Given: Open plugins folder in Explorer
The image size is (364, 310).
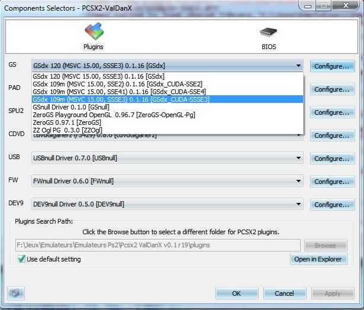Looking at the screenshot, I should pyautogui.click(x=318, y=259).
